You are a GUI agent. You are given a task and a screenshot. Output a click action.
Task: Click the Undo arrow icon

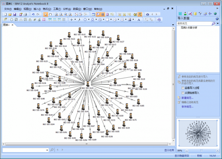click(33, 14)
